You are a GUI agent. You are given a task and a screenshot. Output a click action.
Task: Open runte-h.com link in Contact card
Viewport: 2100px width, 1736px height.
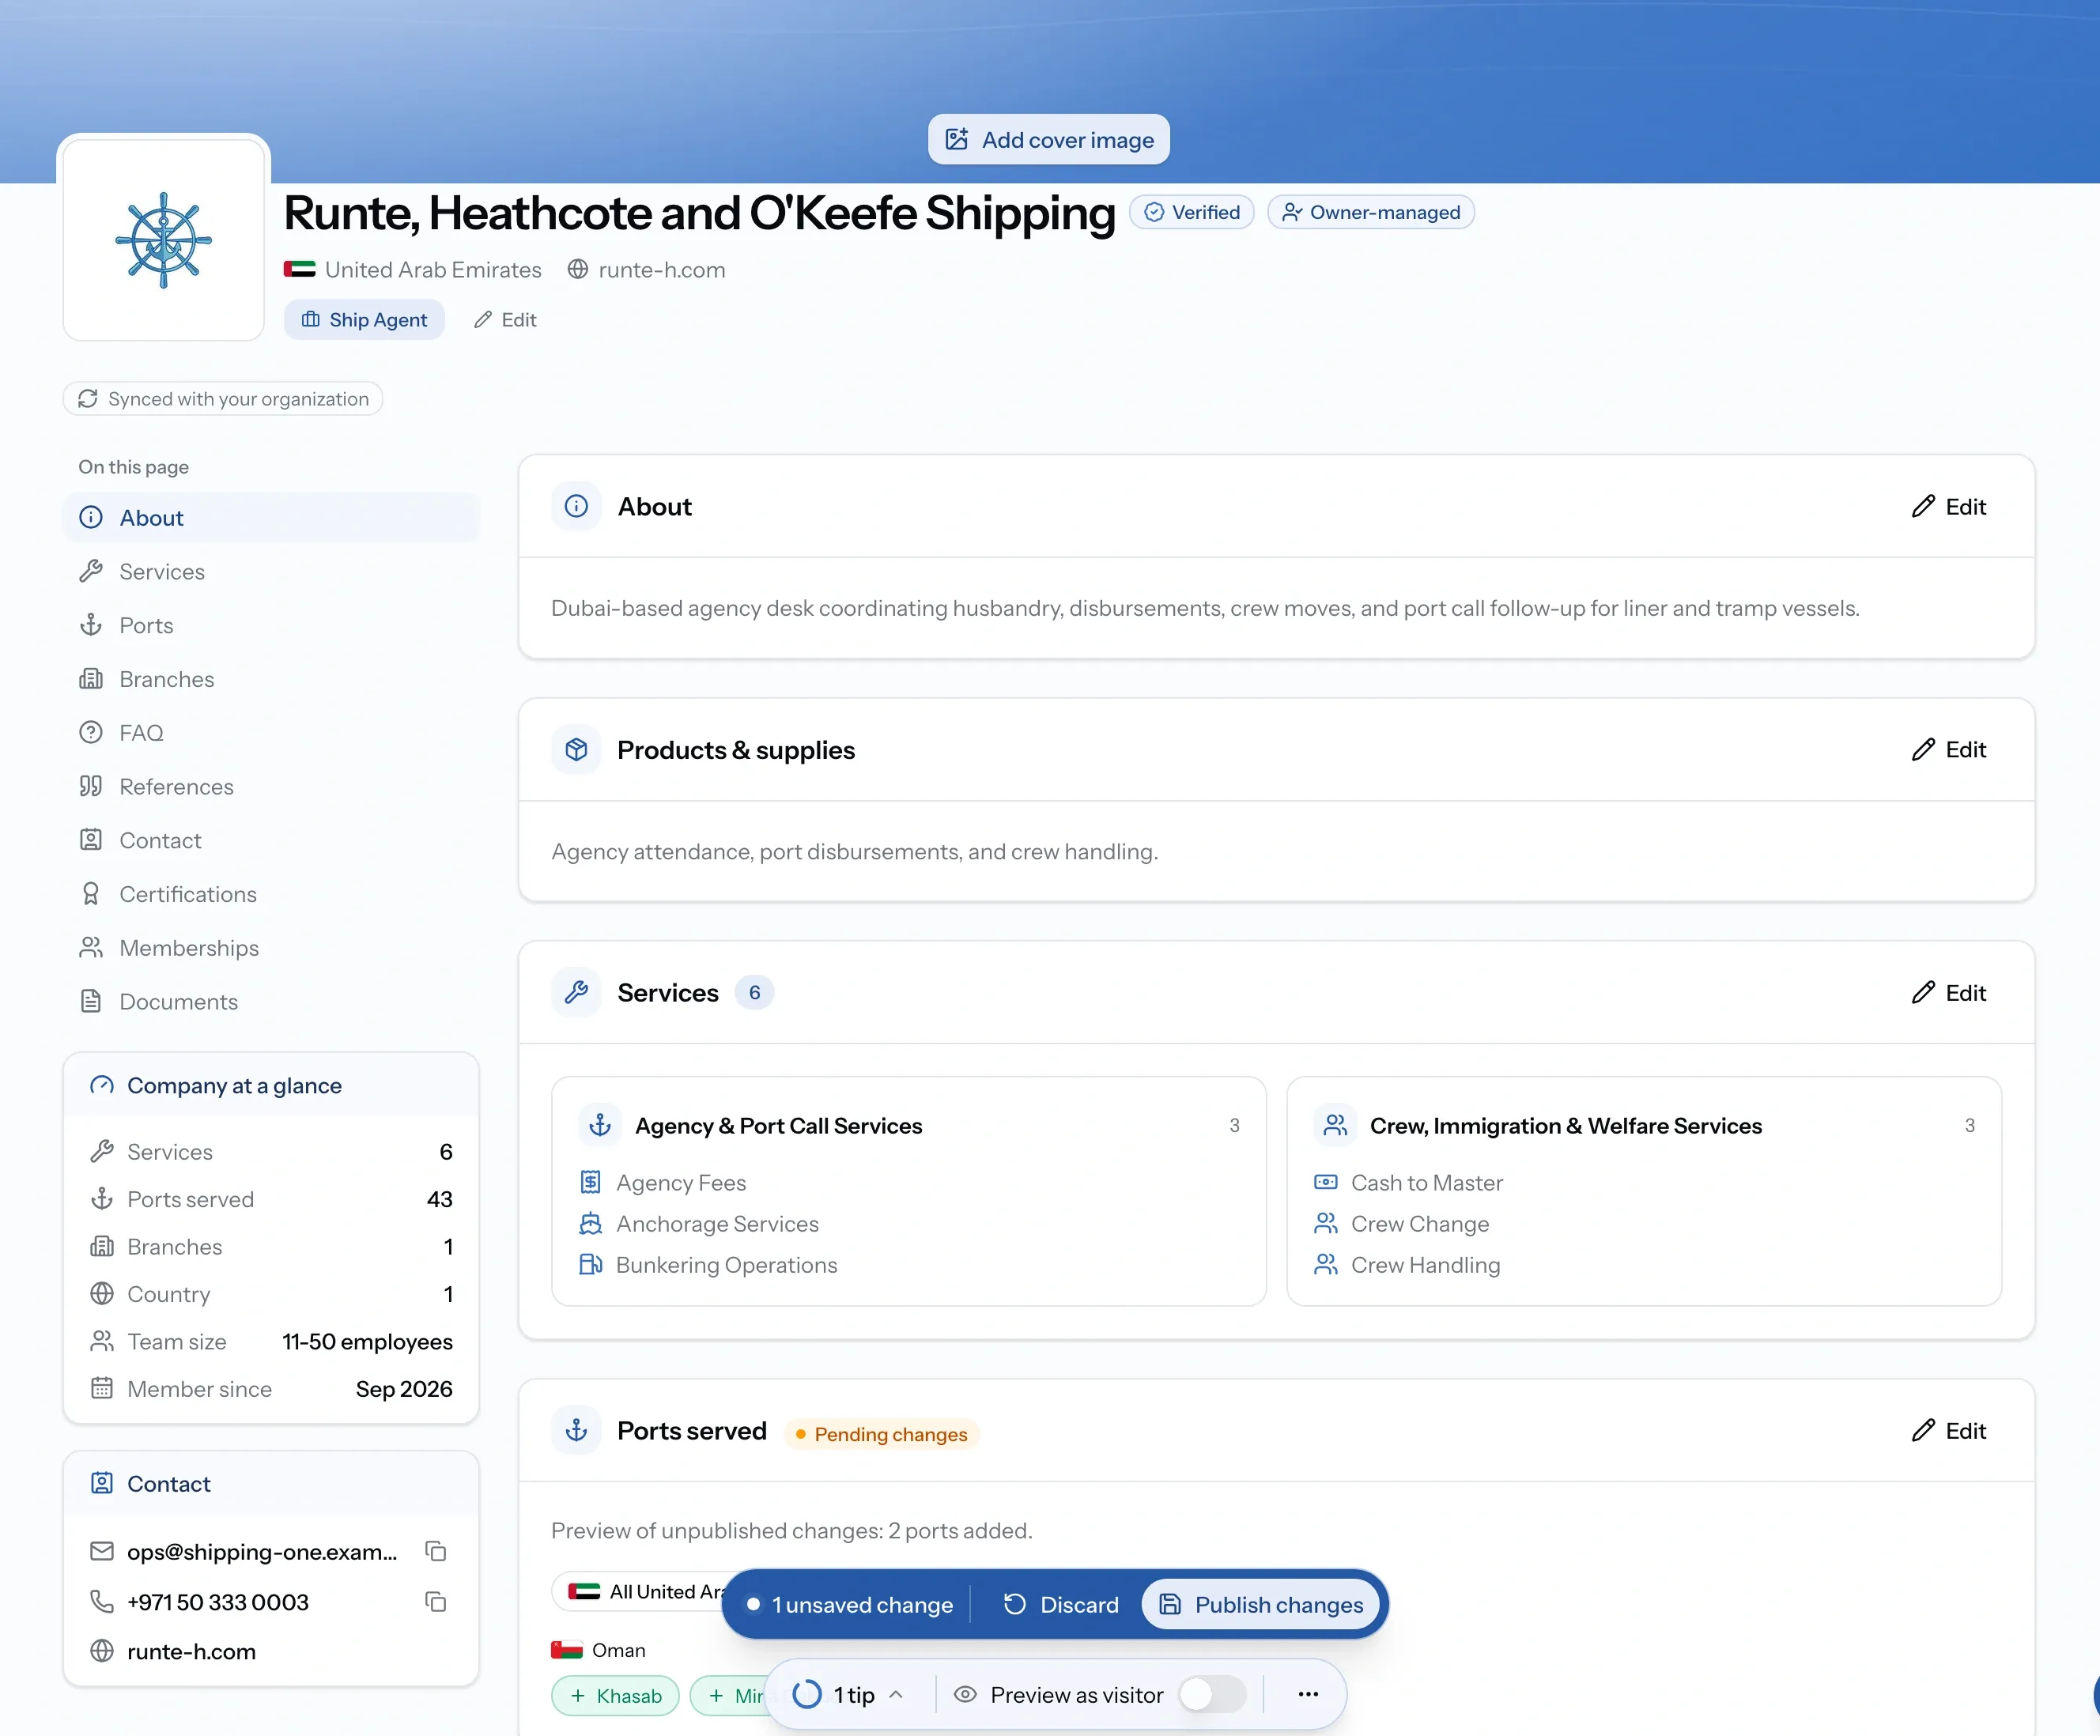tap(191, 1652)
